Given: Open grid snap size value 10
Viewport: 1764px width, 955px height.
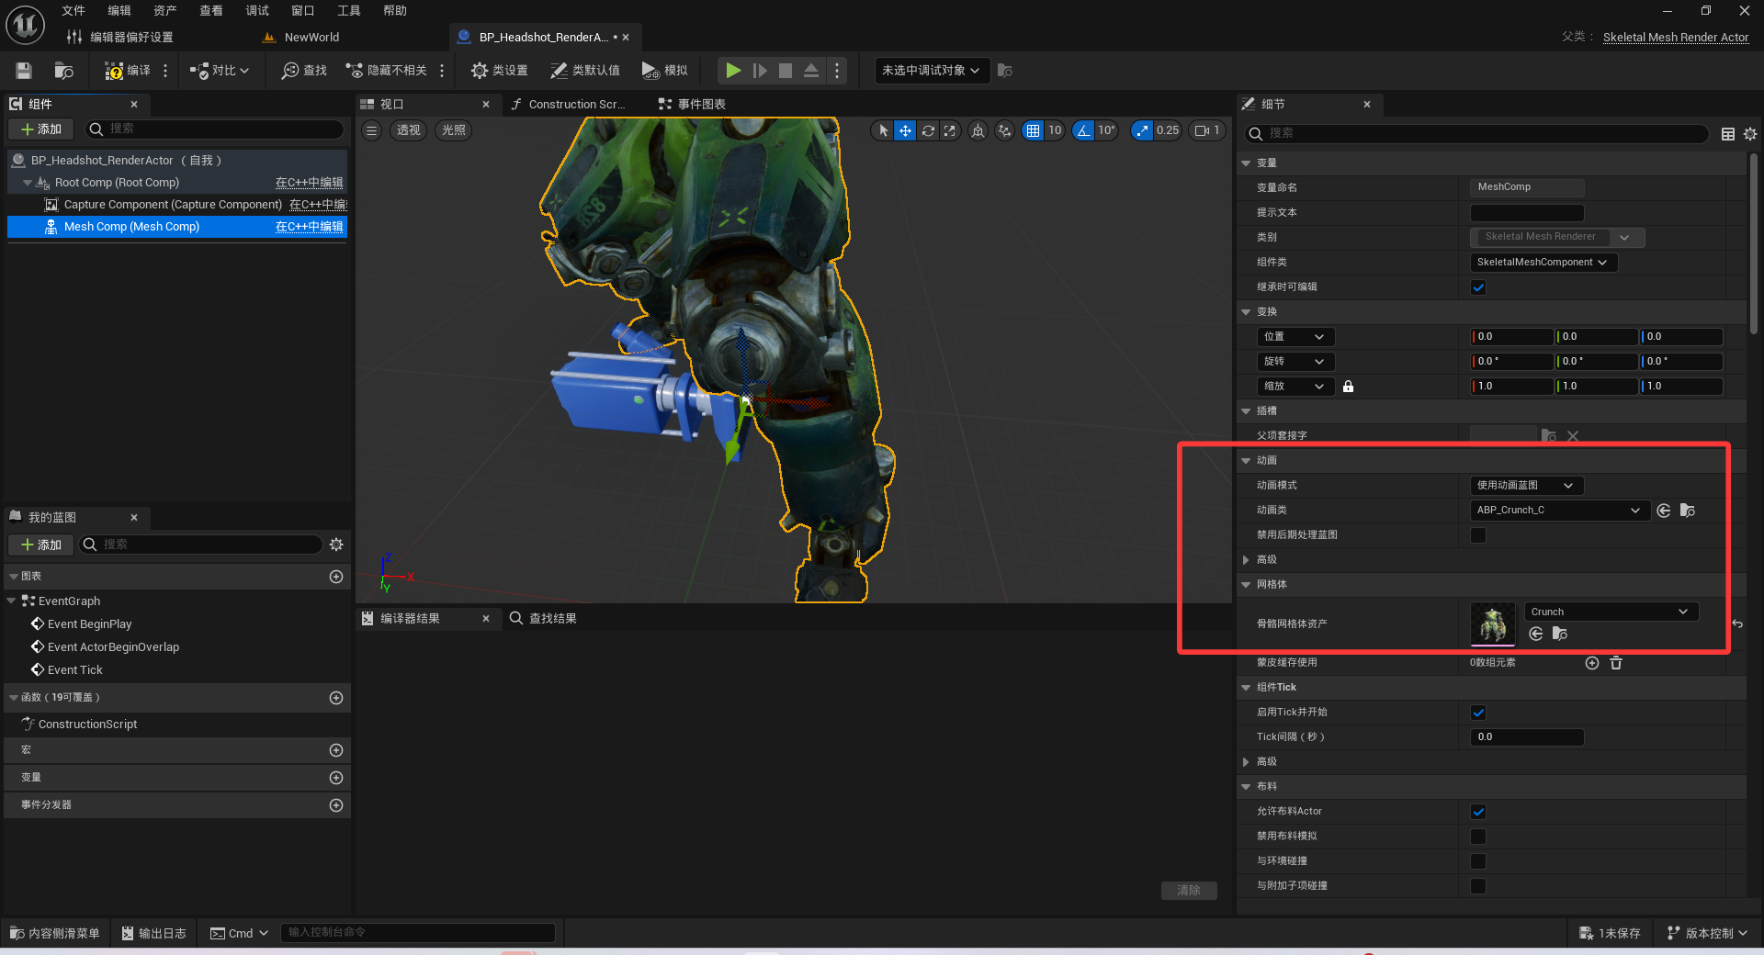Looking at the screenshot, I should (x=1055, y=130).
